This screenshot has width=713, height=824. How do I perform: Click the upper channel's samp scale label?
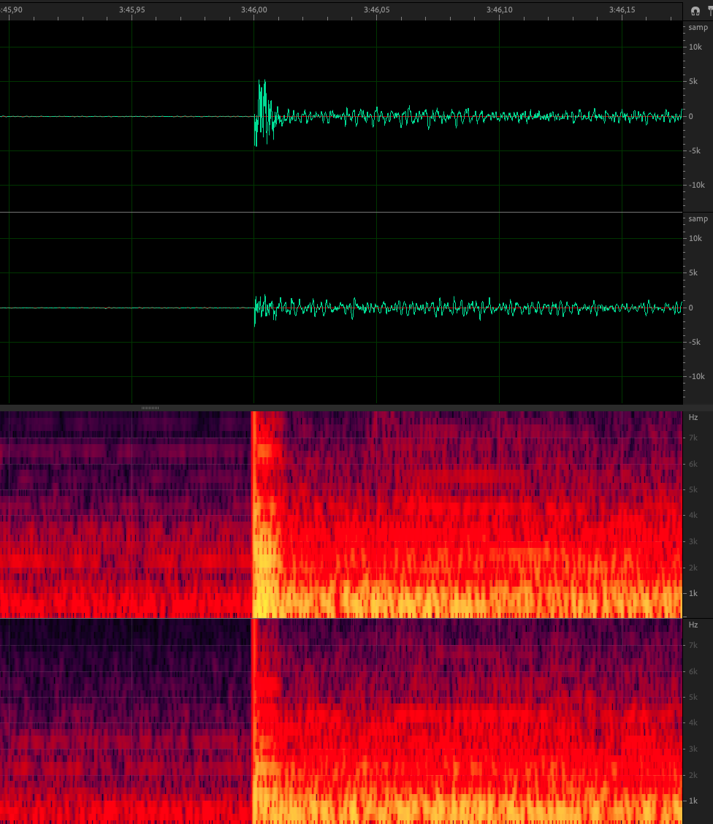click(x=698, y=27)
